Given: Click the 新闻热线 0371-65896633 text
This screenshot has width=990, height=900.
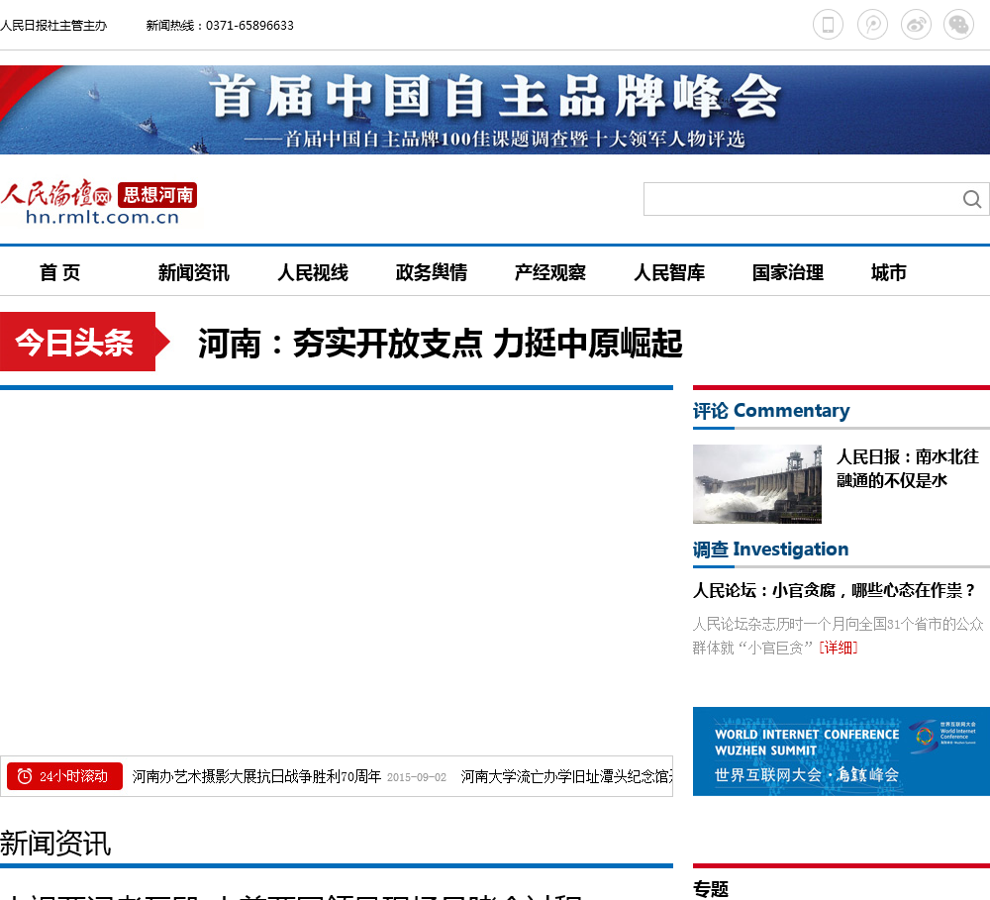Looking at the screenshot, I should pos(220,26).
